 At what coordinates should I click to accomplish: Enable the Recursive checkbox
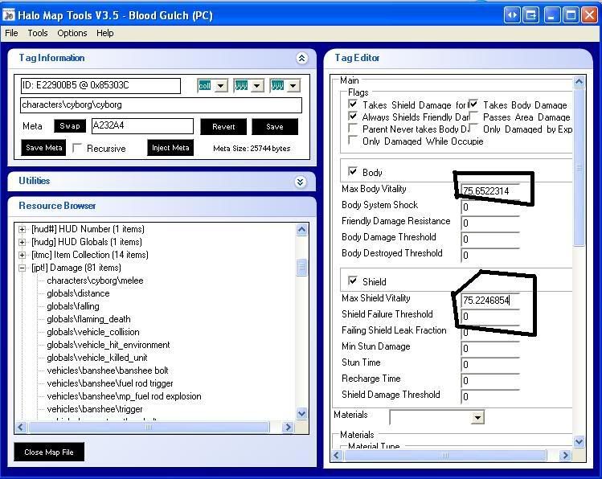click(77, 148)
